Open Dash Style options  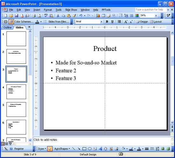point(152,149)
